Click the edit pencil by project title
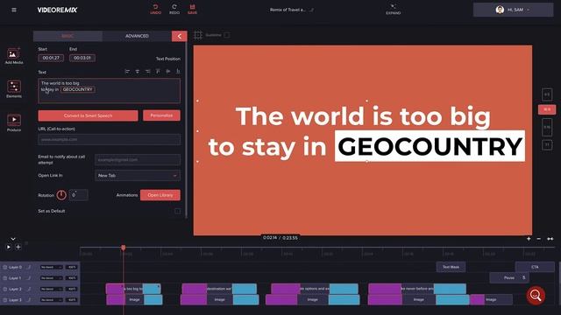This screenshot has height=315, width=561. tap(312, 10)
